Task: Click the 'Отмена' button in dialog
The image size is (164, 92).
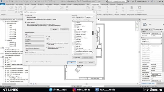Action: [x=81, y=63]
